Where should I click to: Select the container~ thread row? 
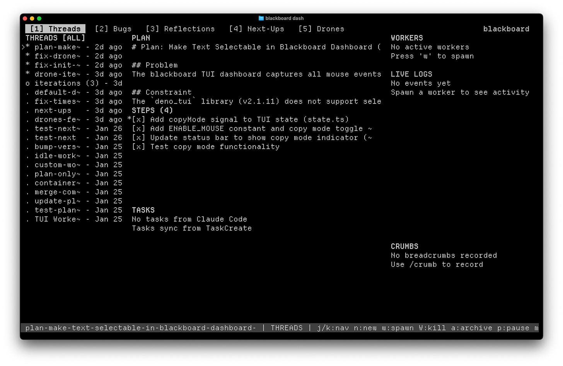[74, 183]
